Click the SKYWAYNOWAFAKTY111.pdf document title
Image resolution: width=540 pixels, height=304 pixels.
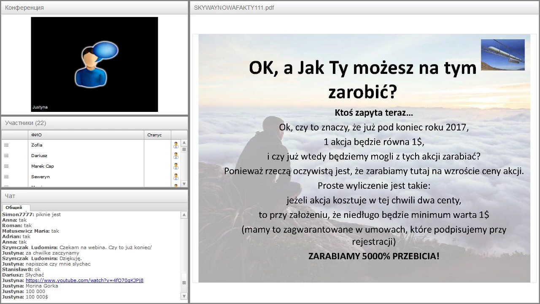[234, 8]
